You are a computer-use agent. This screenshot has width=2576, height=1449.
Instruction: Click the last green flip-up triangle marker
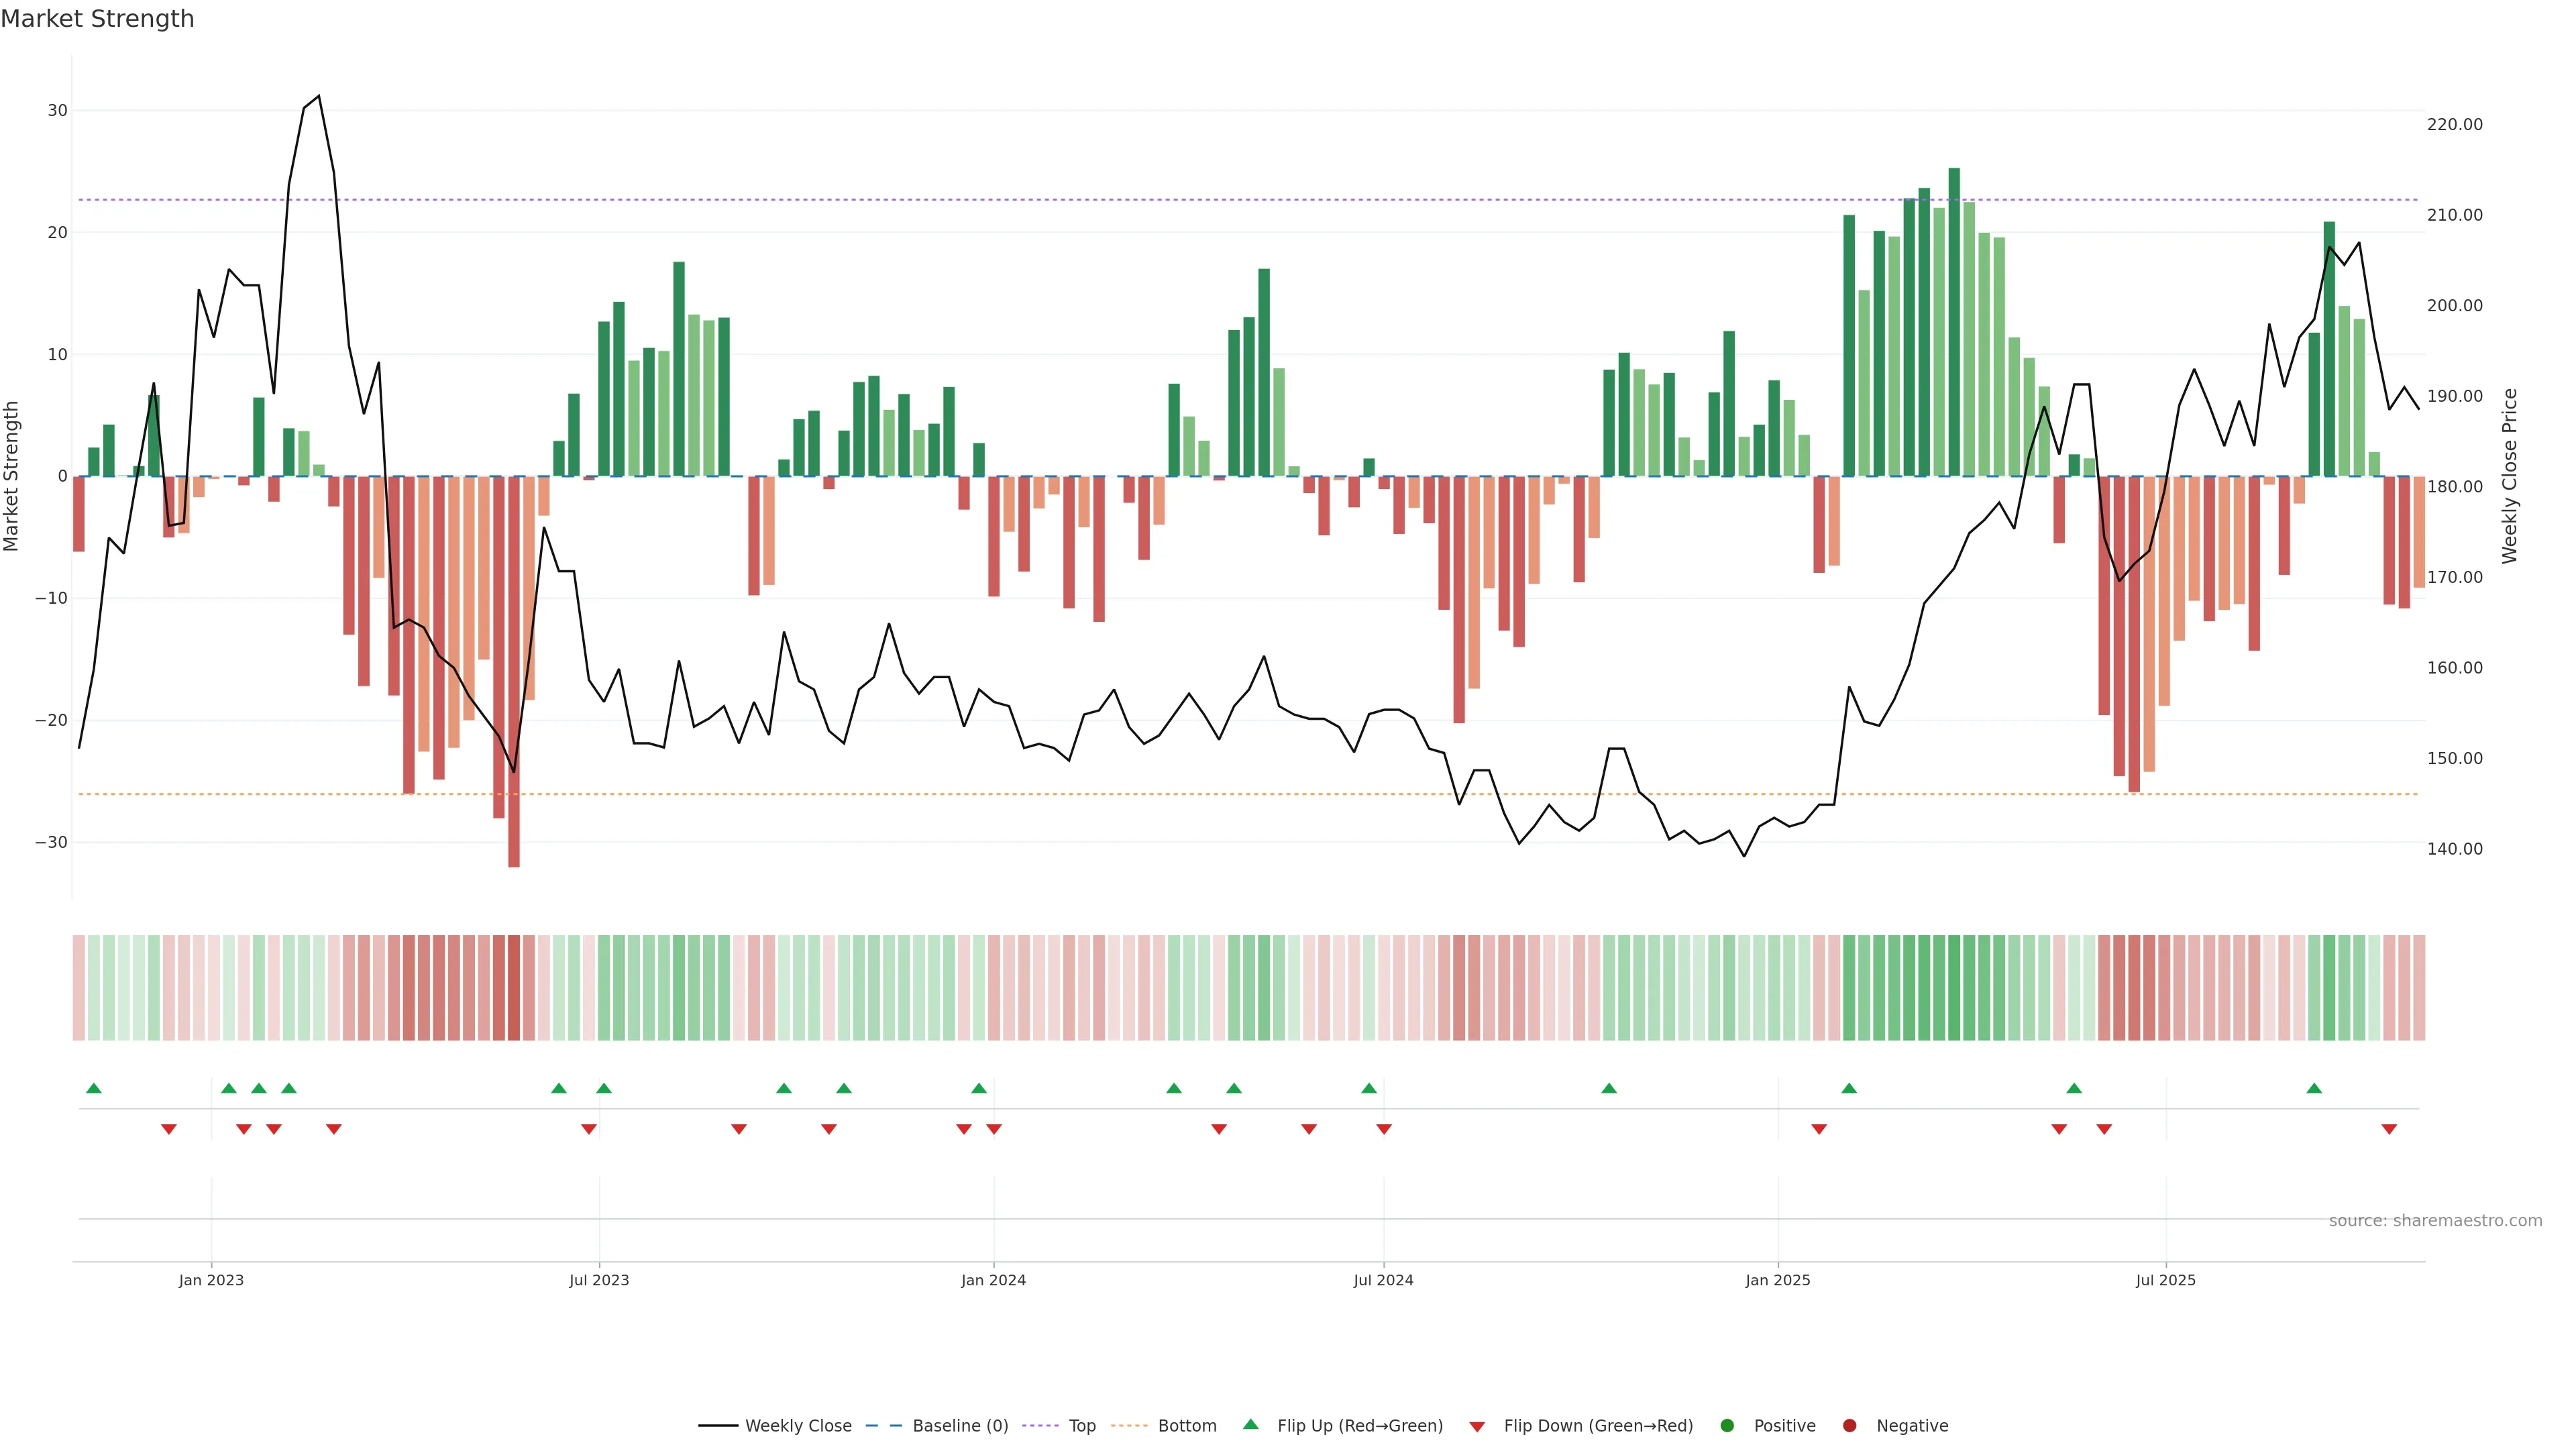[x=2314, y=1088]
